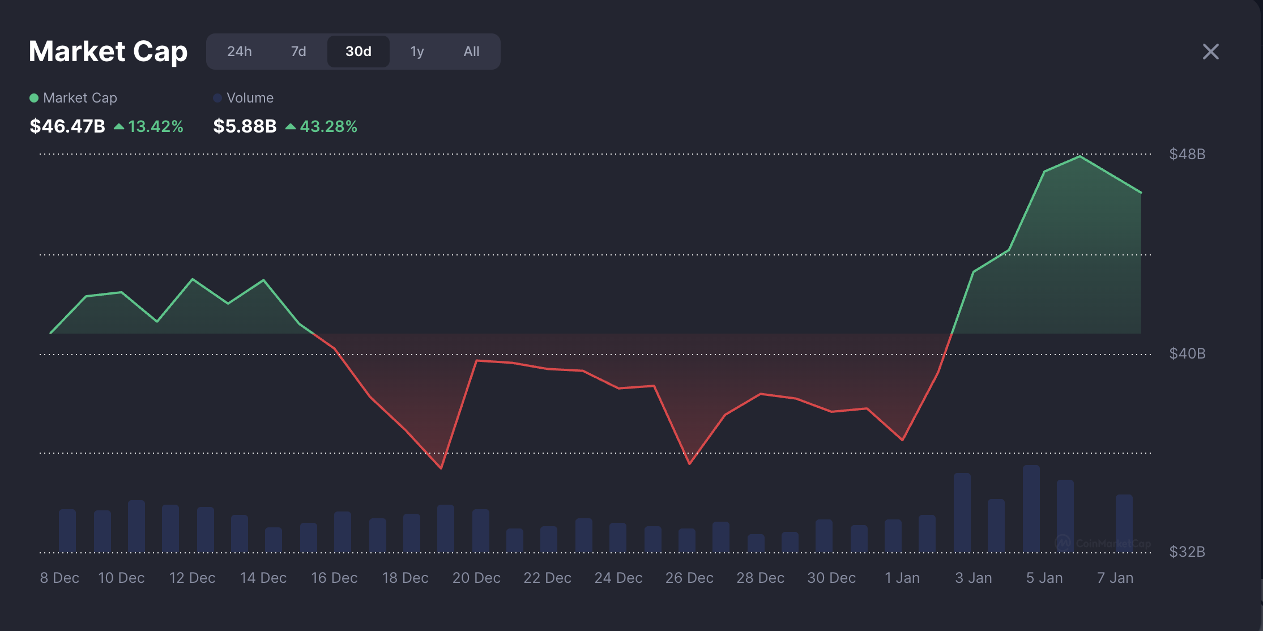Show the All time range
This screenshot has width=1263, height=631.
pyautogui.click(x=471, y=52)
